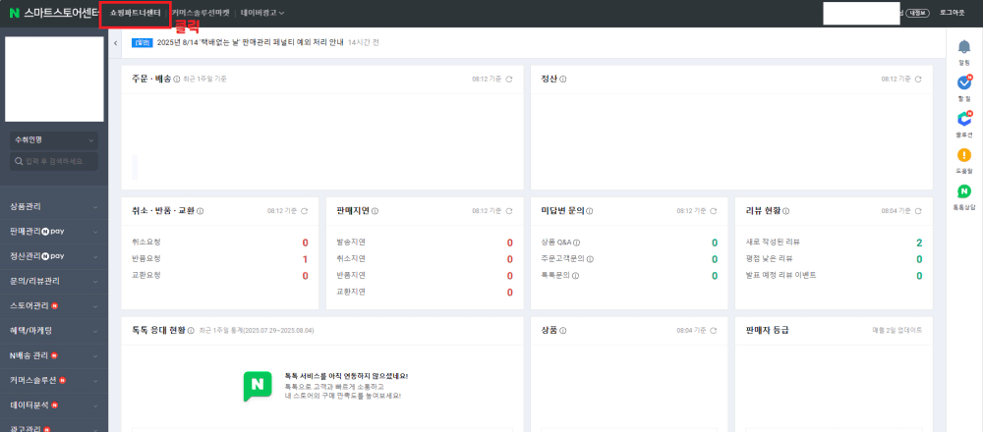Open 커머스솔루션마켓 in top navigation
This screenshot has width=983, height=432.
point(201,13)
